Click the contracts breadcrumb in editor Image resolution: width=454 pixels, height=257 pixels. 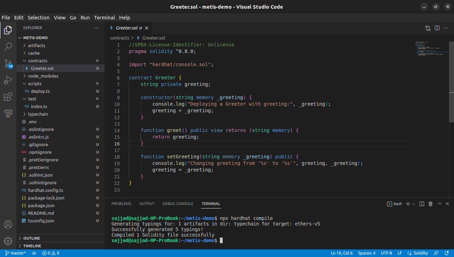click(x=119, y=38)
